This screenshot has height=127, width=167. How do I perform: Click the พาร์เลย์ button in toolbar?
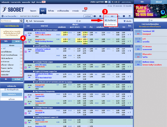pos(88,16)
